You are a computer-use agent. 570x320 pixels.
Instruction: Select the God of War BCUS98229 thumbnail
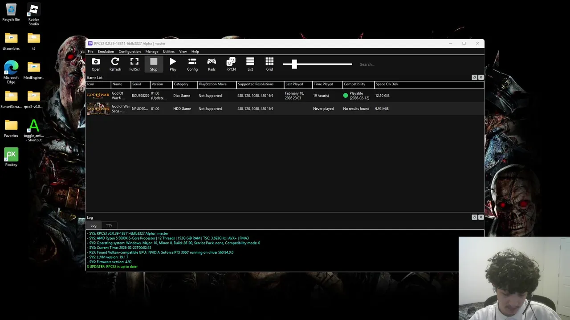(x=98, y=96)
